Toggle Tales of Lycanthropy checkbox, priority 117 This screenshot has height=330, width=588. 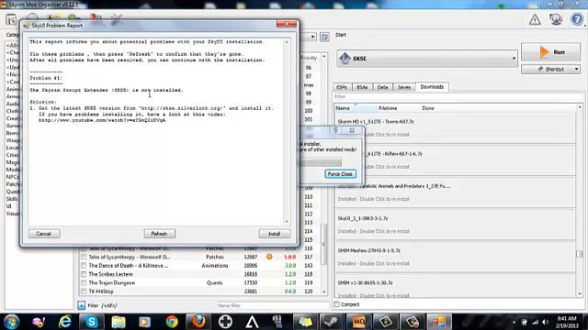tap(84, 257)
